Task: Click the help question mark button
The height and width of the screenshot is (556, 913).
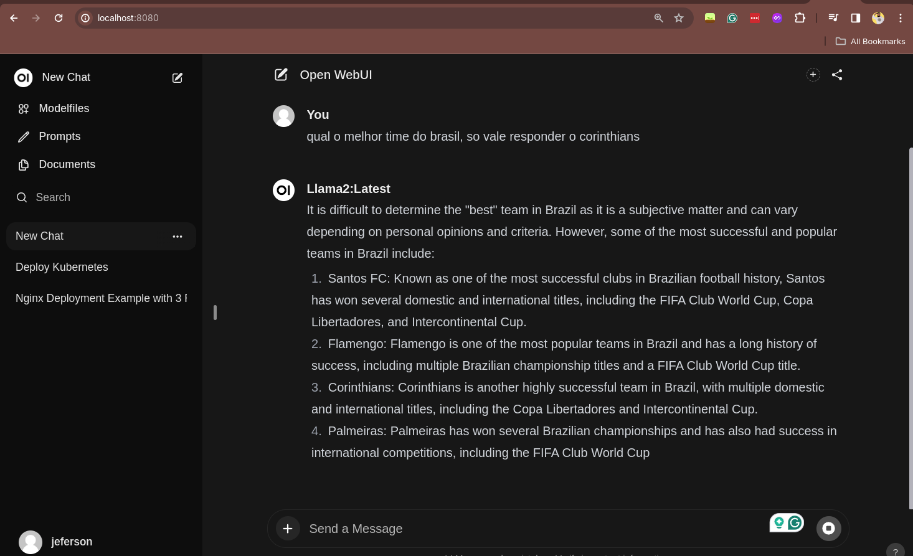Action: (896, 550)
